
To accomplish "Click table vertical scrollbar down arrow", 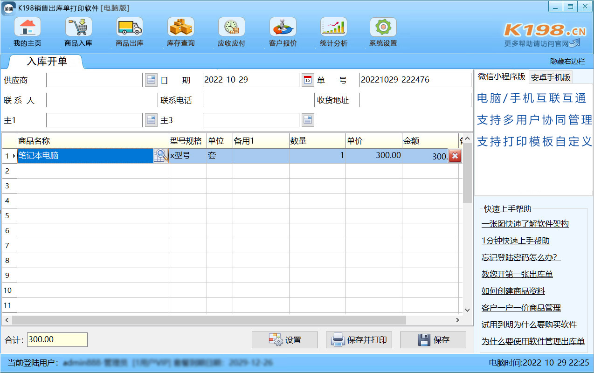I will click(467, 310).
